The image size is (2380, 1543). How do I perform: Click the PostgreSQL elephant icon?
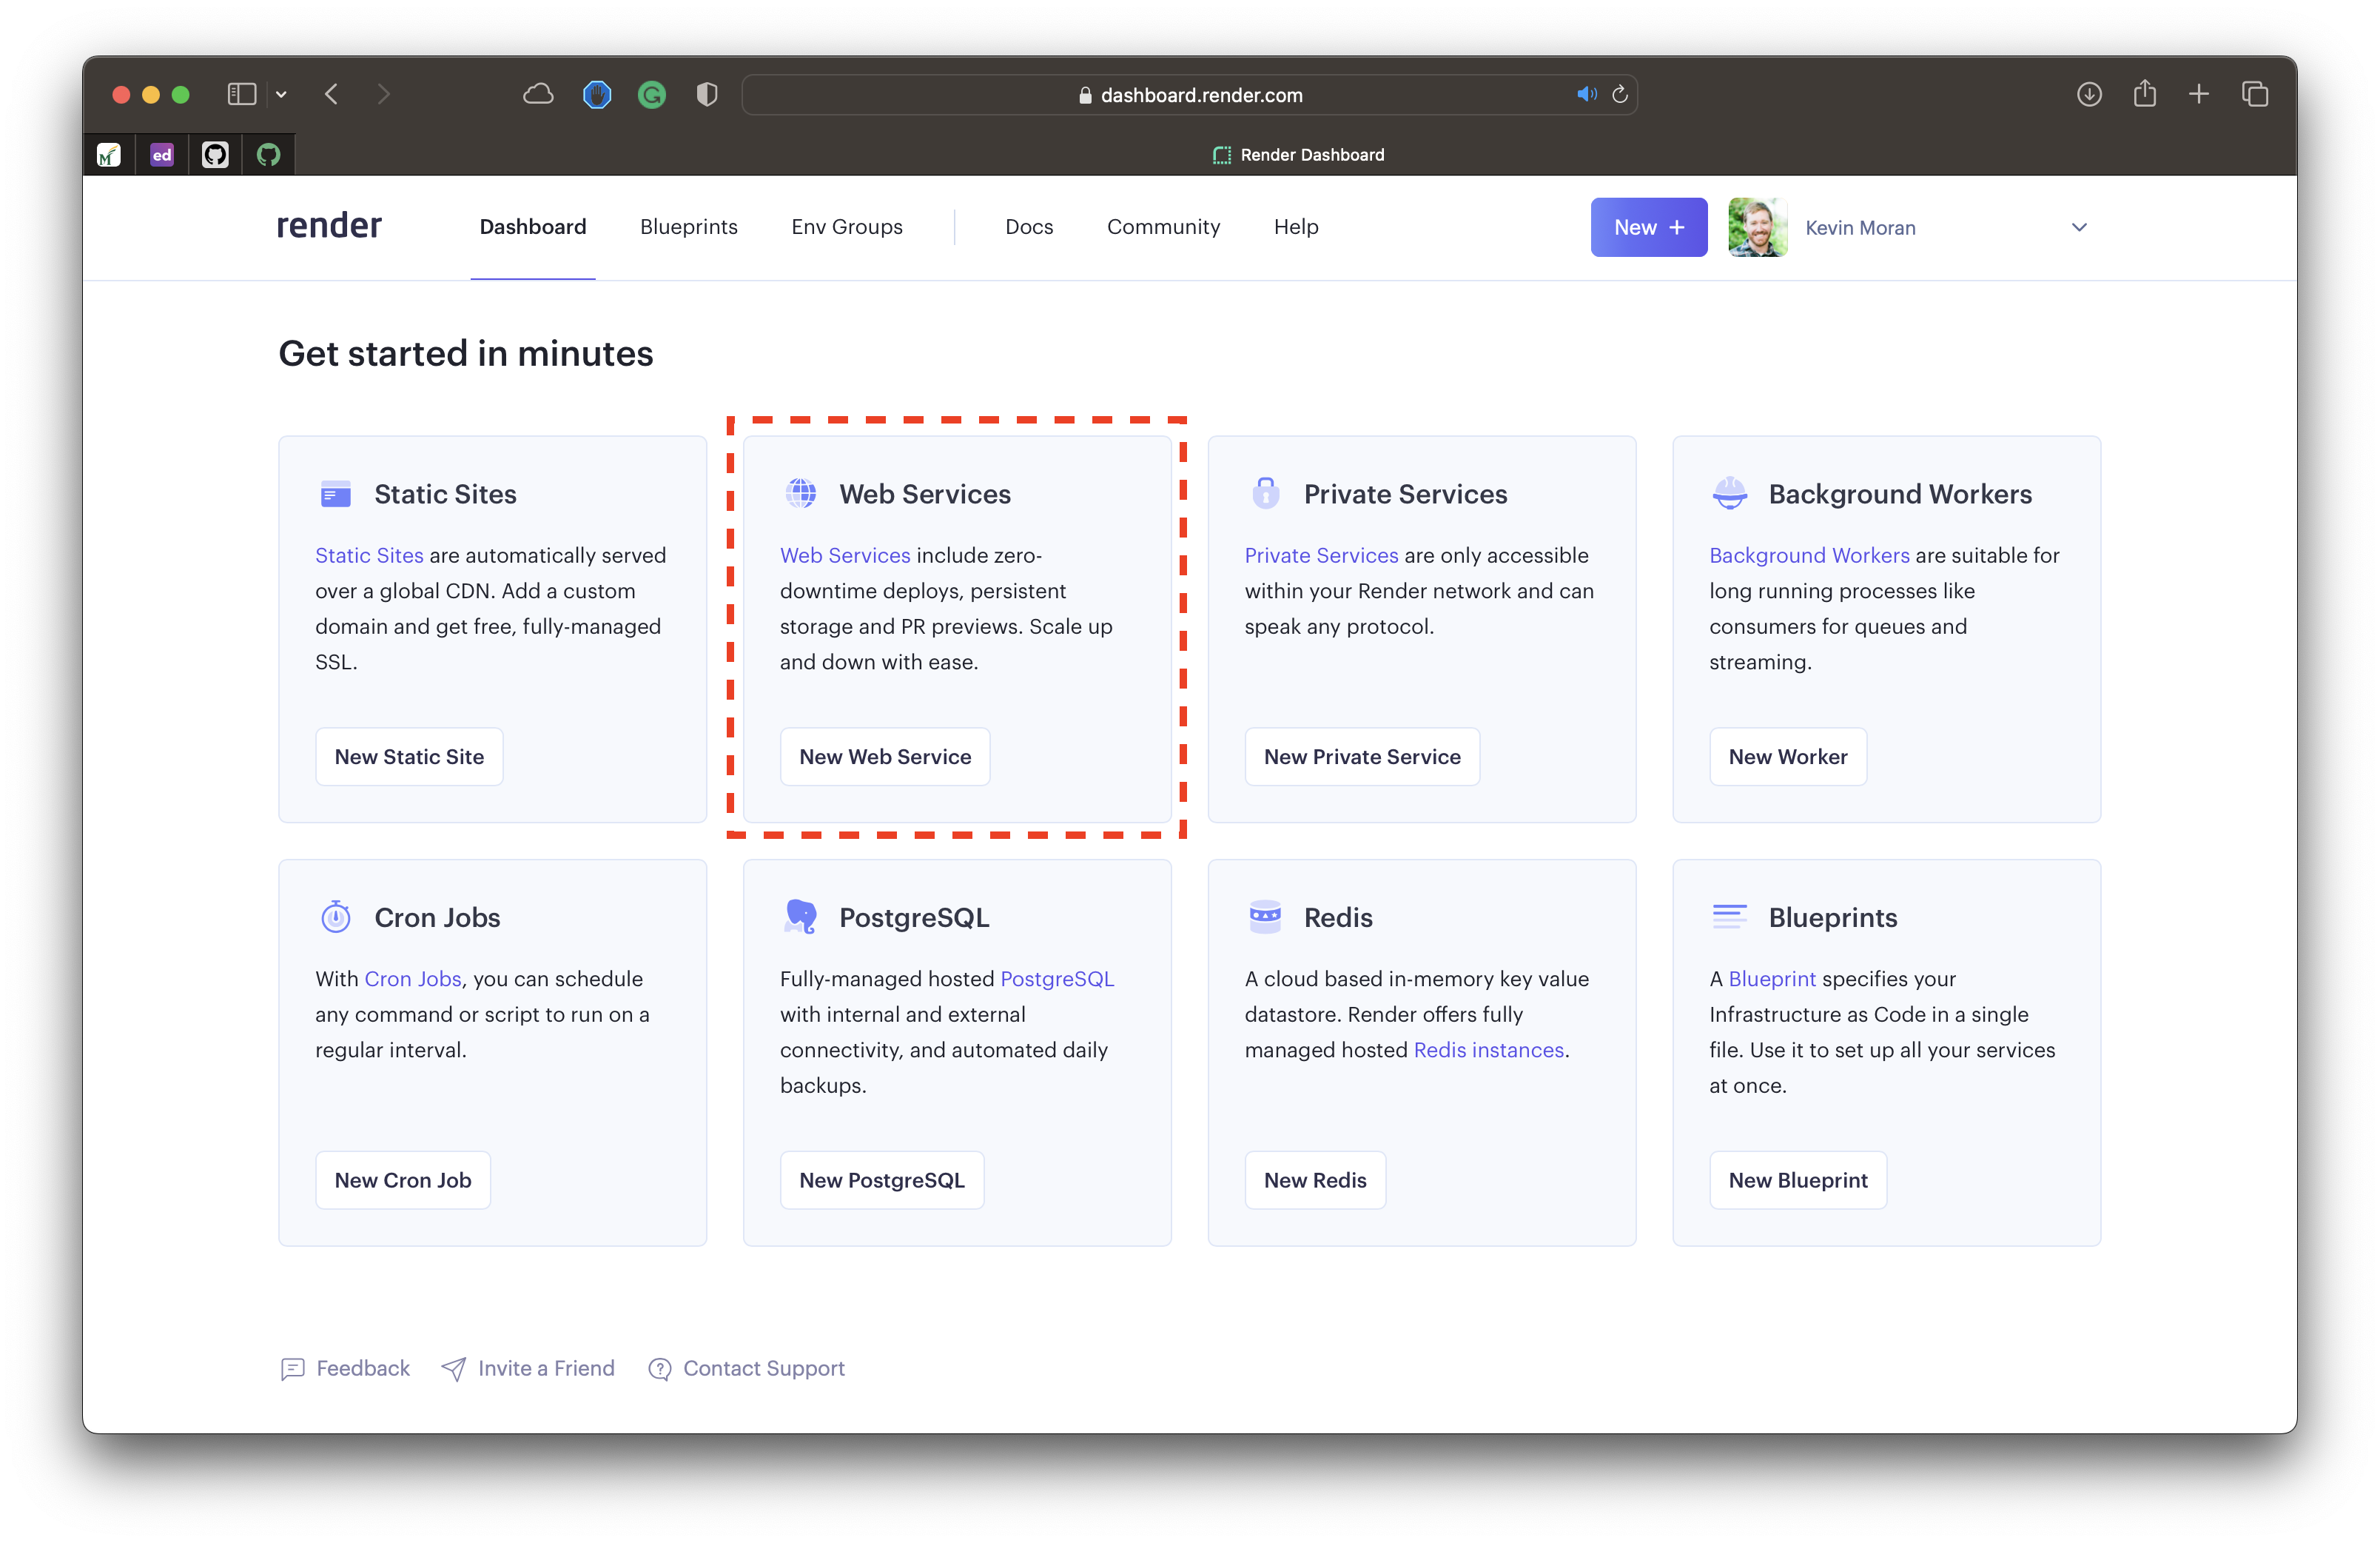(800, 917)
